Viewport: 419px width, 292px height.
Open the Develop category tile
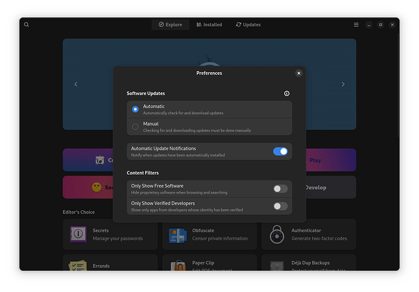(331, 187)
